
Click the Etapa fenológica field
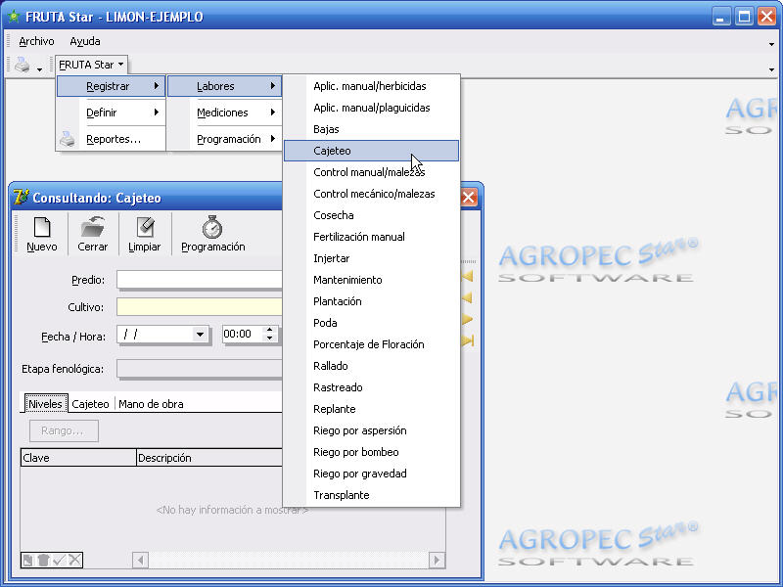pos(200,369)
